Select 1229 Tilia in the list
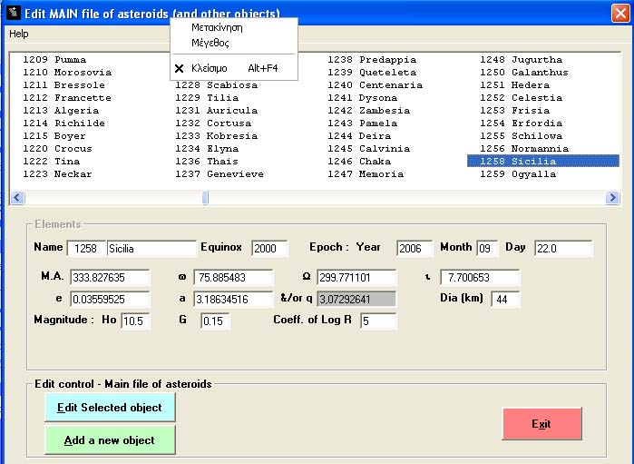 tap(207, 97)
